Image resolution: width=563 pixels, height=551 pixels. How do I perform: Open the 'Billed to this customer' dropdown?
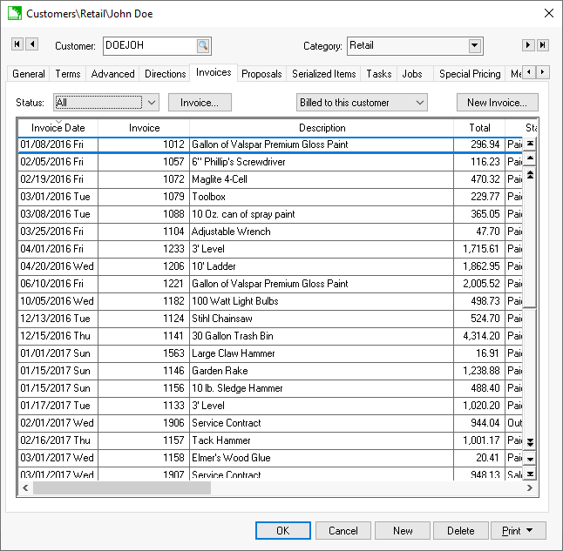click(x=420, y=103)
